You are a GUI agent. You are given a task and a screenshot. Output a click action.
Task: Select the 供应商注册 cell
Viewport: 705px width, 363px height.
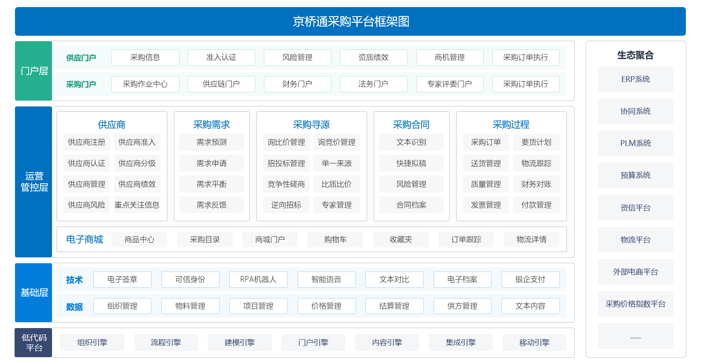87,142
